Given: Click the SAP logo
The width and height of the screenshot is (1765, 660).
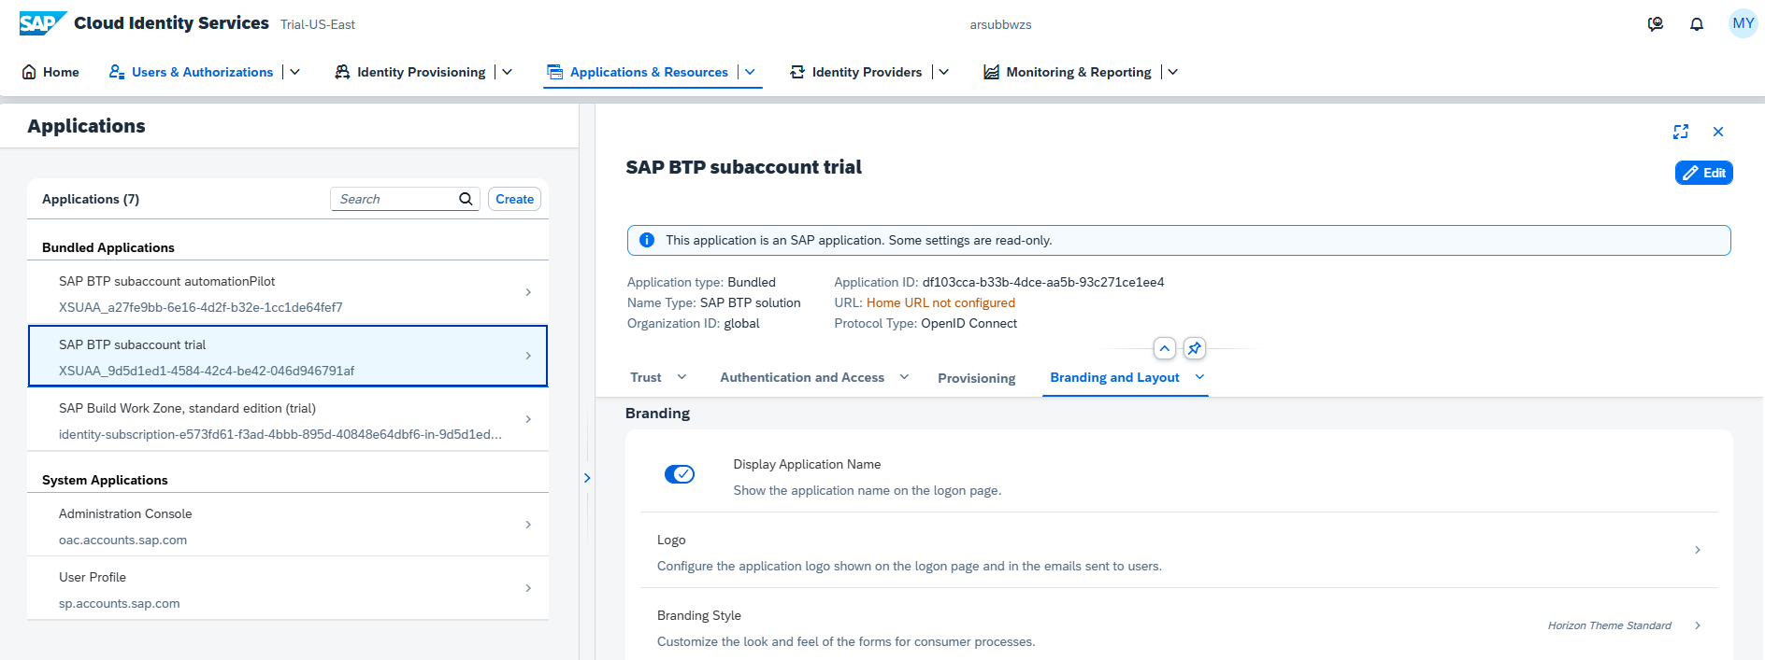Looking at the screenshot, I should (x=42, y=23).
